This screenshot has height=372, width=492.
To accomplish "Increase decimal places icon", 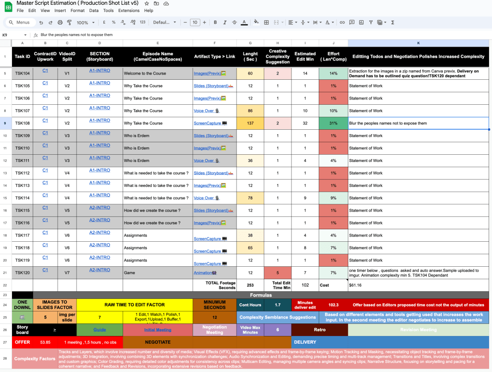I will [x=133, y=22].
